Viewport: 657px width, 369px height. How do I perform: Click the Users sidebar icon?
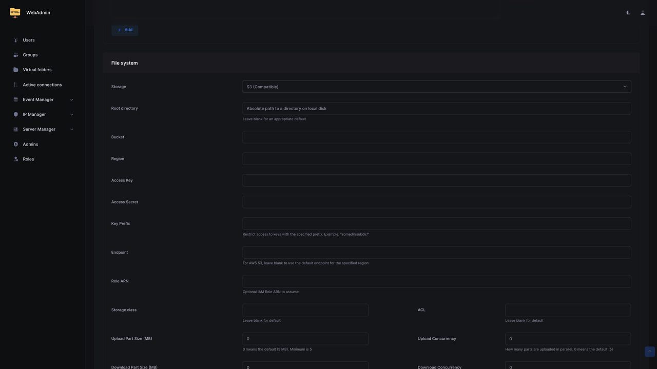pyautogui.click(x=15, y=40)
